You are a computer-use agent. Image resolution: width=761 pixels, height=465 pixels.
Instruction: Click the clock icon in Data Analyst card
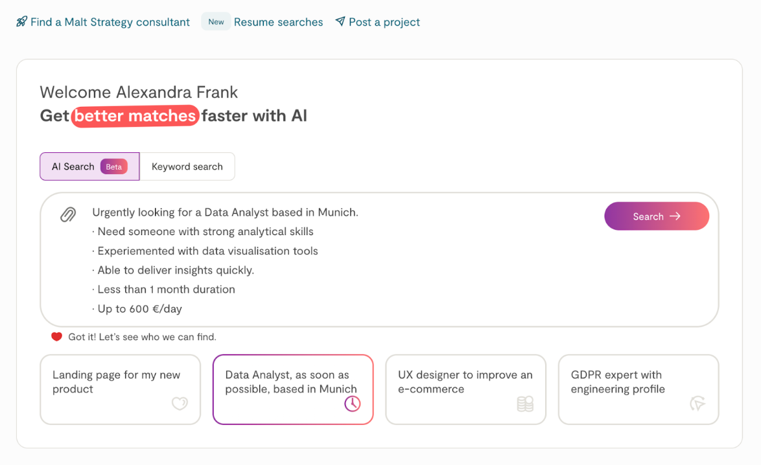click(x=352, y=403)
